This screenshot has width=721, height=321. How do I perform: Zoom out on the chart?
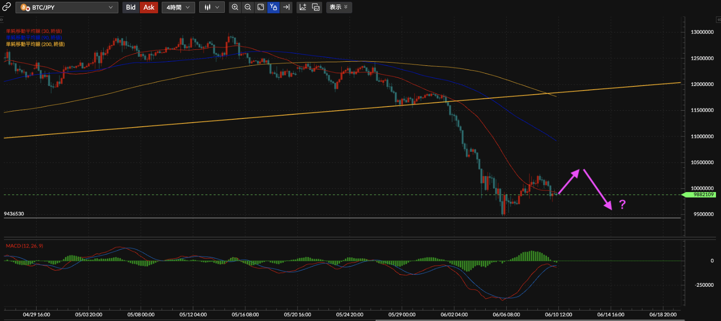click(248, 7)
